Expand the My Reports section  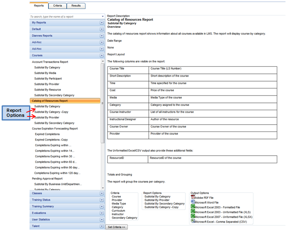coord(102,23)
